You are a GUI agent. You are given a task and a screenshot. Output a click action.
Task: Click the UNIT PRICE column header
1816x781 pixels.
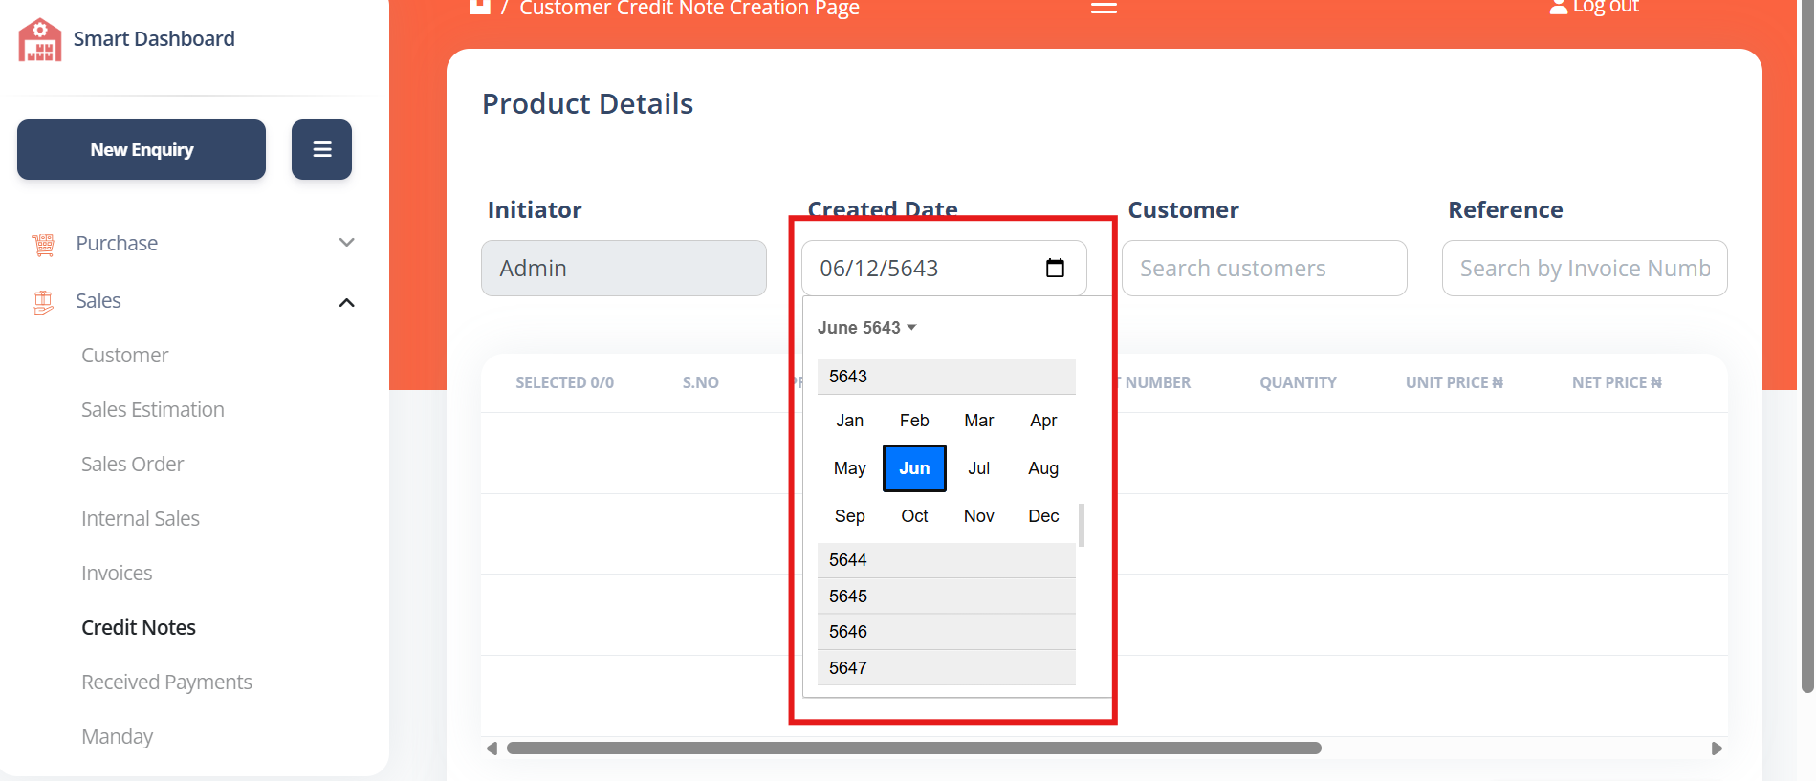pos(1455,382)
